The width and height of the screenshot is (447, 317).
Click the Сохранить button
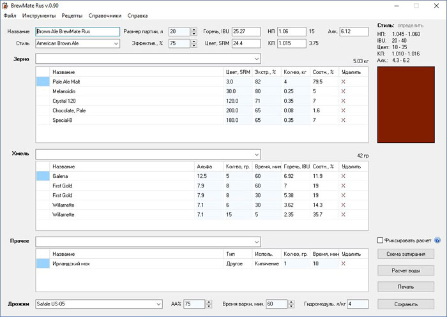[x=406, y=304]
